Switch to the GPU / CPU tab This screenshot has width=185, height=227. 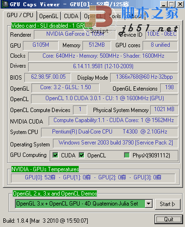click(20, 15)
